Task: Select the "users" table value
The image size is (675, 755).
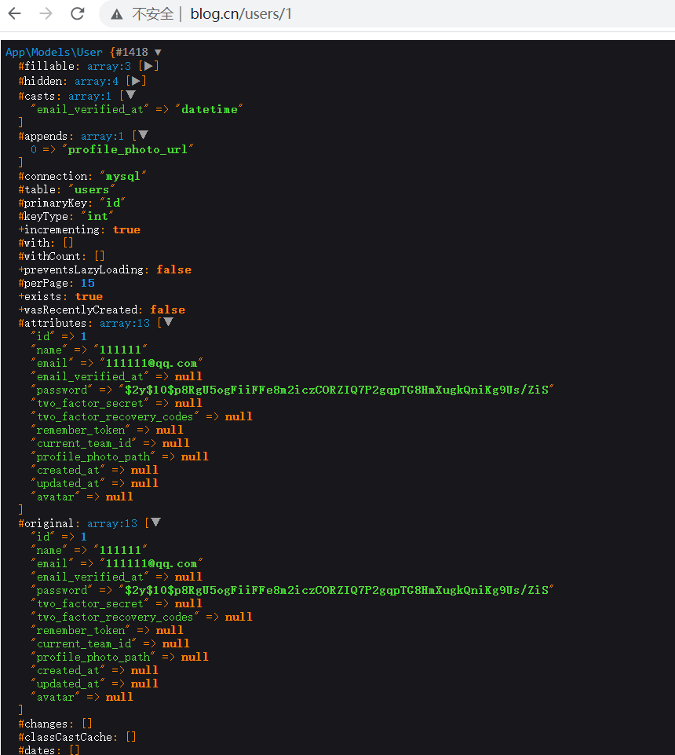Action: [91, 189]
